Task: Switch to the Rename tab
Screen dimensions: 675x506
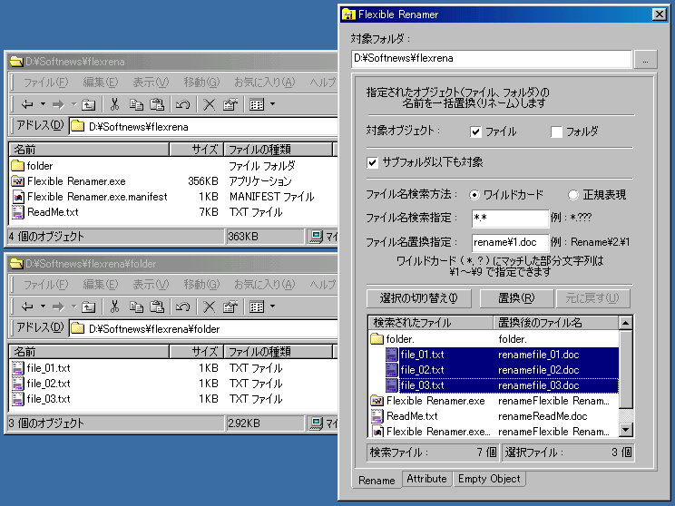Action: point(377,481)
